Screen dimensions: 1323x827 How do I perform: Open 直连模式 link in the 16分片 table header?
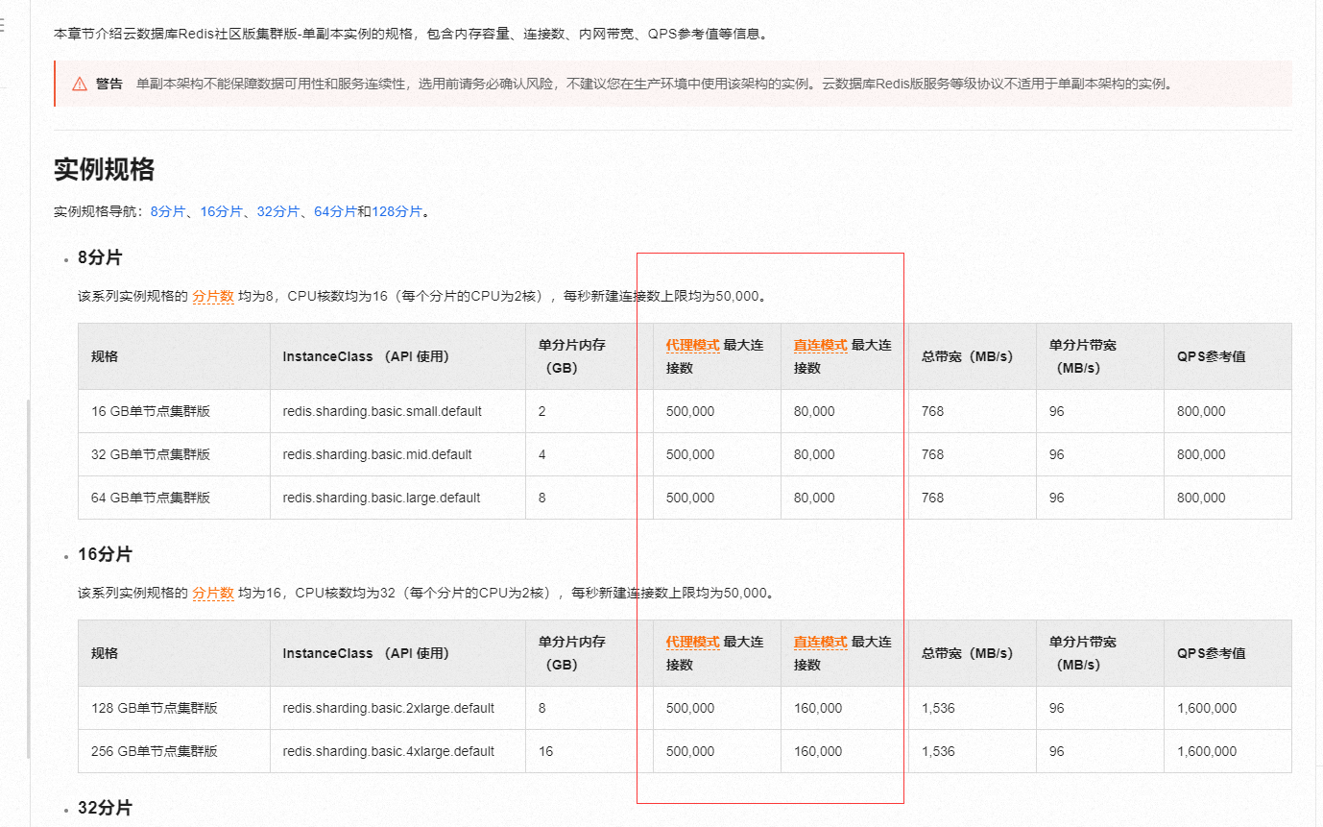(820, 642)
